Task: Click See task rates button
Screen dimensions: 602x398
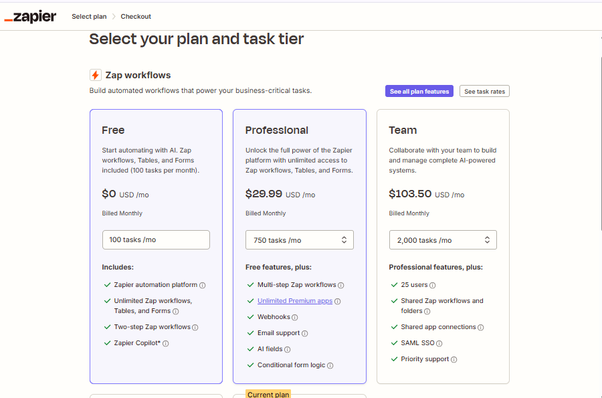Action: tap(484, 92)
